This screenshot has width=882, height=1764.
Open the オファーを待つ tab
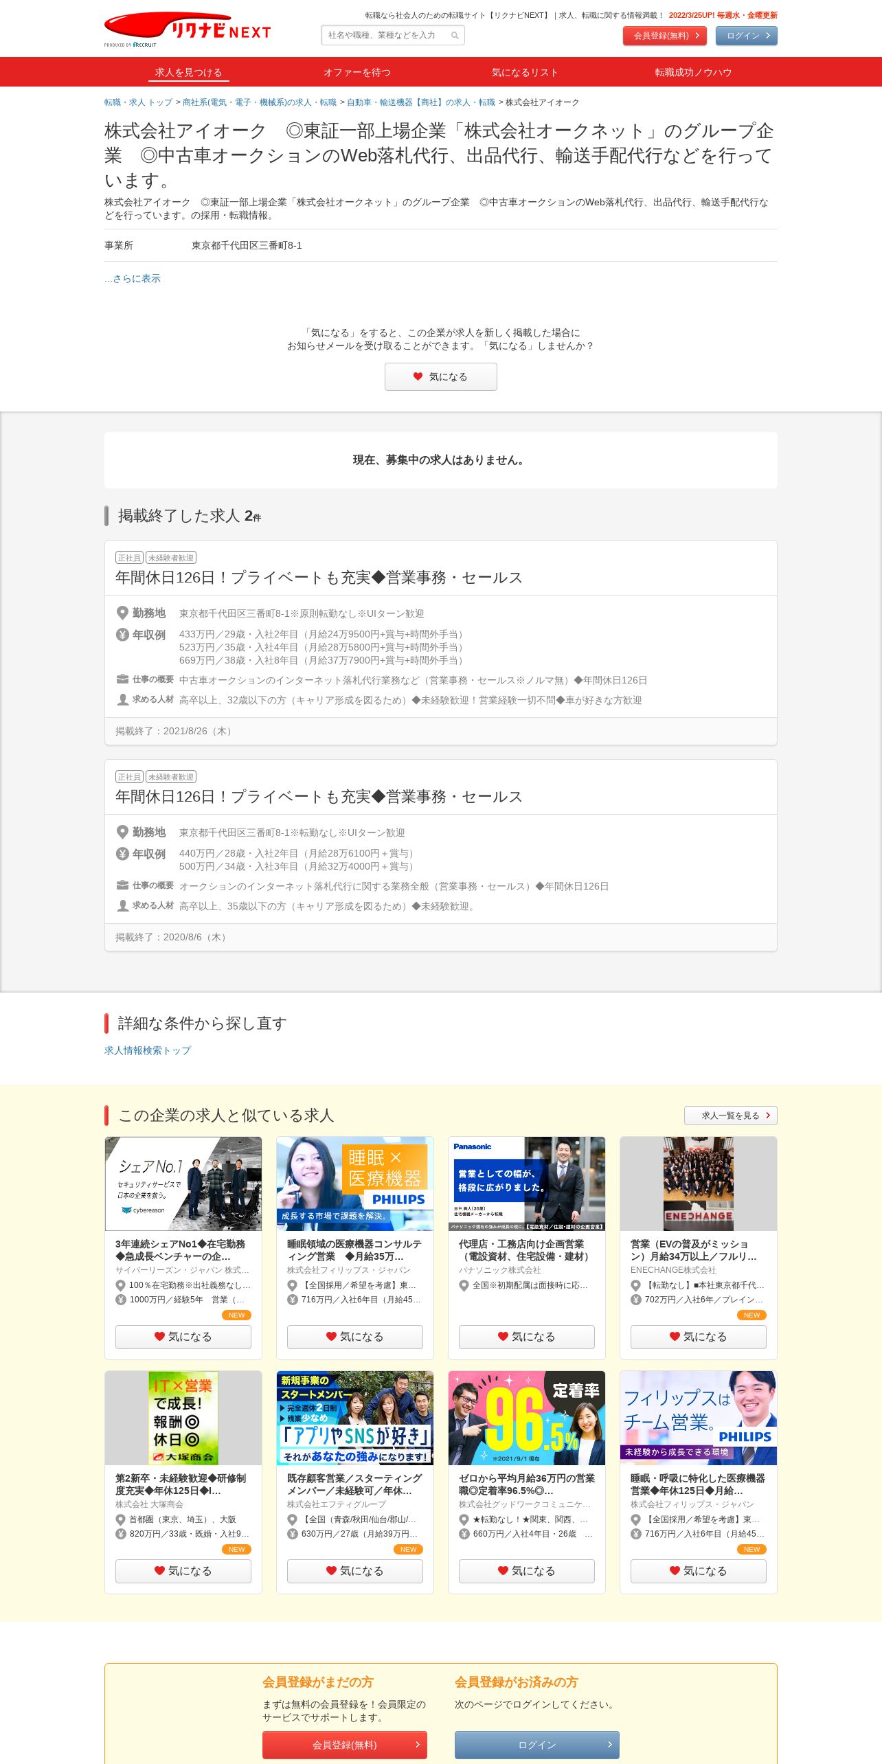(x=357, y=72)
